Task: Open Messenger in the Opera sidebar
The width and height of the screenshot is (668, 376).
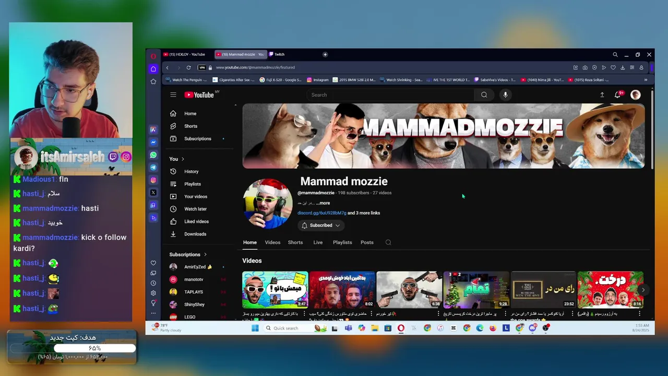Action: [x=153, y=142]
